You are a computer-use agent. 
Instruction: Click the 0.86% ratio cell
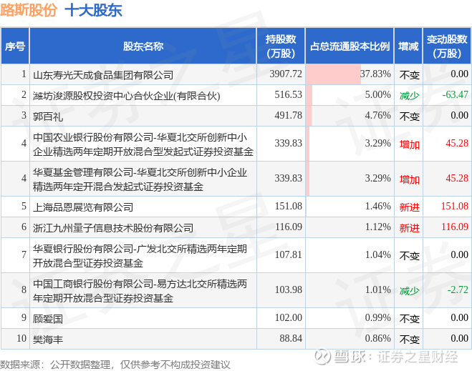coord(350,339)
